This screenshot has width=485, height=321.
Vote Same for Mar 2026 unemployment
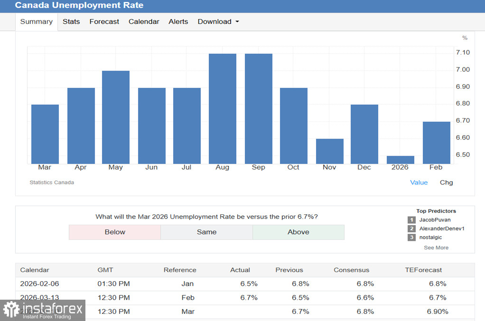pyautogui.click(x=206, y=232)
